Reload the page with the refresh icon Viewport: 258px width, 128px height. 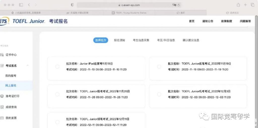pyautogui.click(x=179, y=5)
